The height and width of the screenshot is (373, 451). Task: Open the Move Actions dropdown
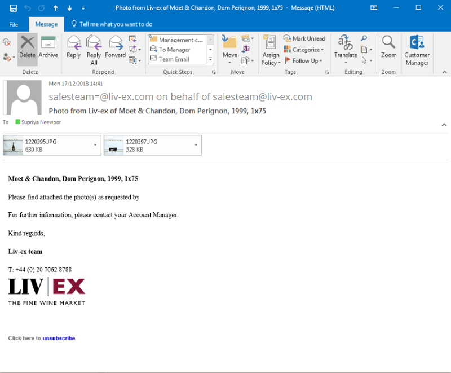click(247, 60)
